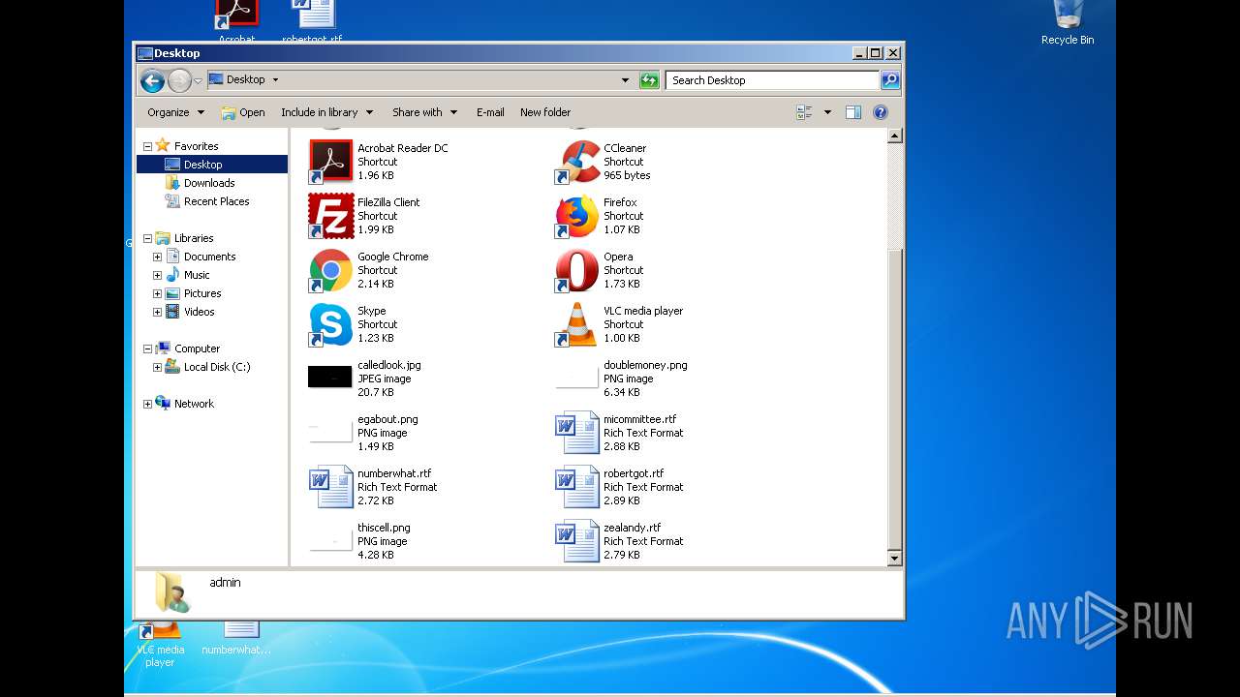Select the zealandy.rtf document icon
The height and width of the screenshot is (697, 1240).
(576, 541)
